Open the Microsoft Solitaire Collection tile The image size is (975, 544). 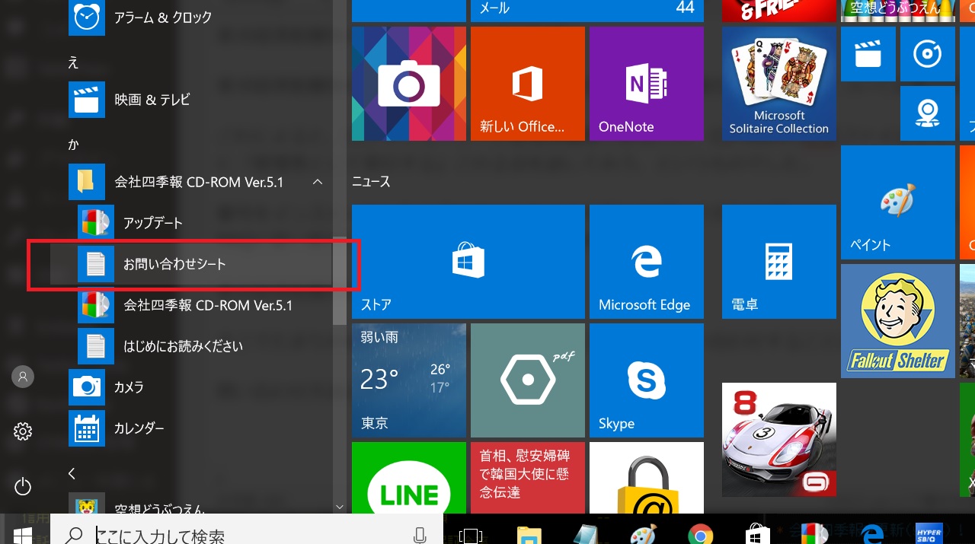[779, 84]
